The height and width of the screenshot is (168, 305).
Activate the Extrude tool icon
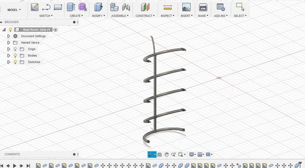tap(71, 7)
